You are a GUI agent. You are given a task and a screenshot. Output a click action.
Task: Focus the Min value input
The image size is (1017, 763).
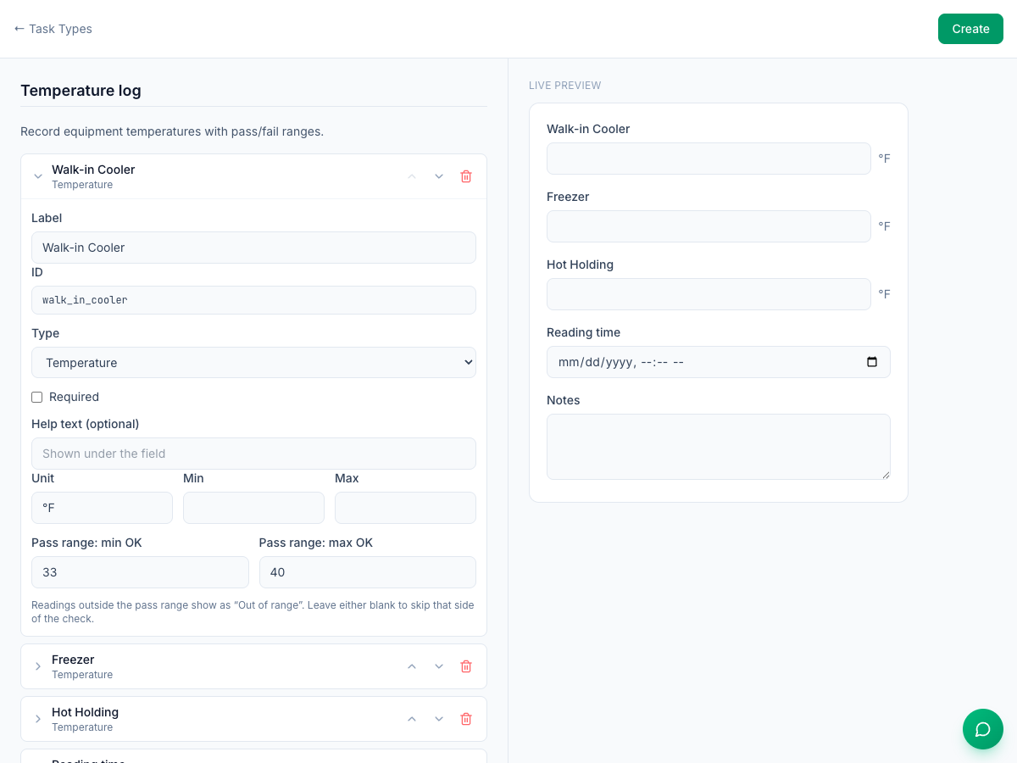pos(253,508)
